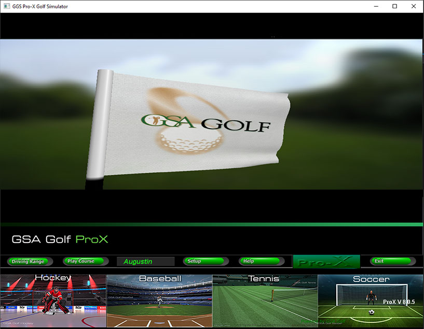The height and width of the screenshot is (329, 424).
Task: Open the Help button
Action: coord(262,261)
